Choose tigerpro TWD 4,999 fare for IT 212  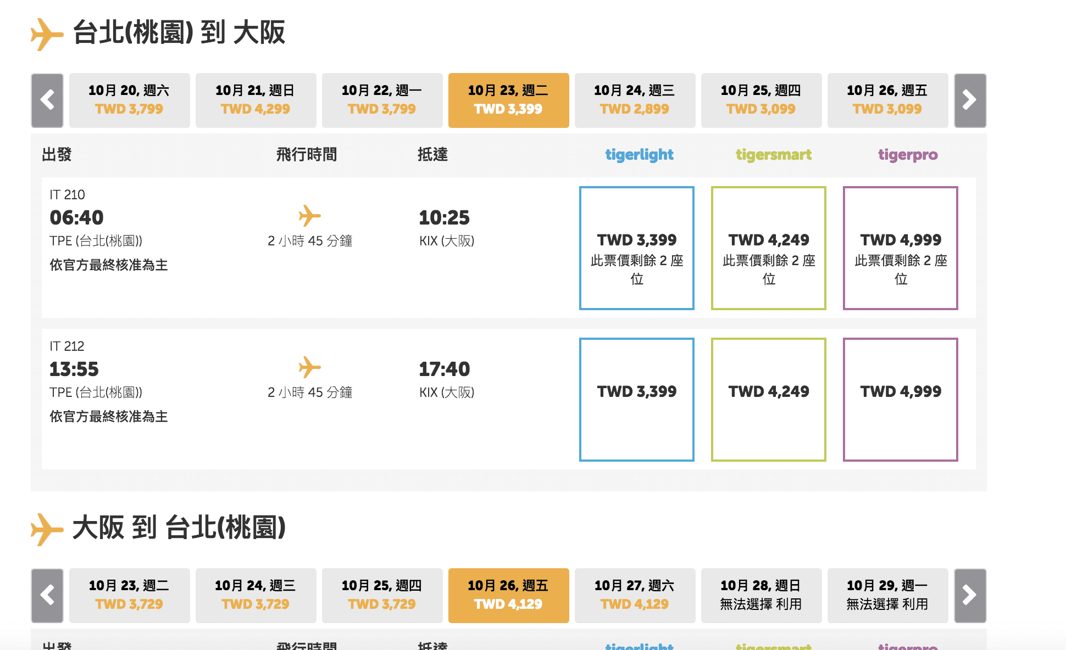click(901, 400)
